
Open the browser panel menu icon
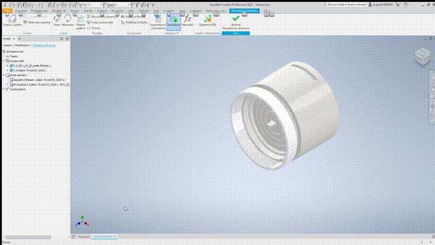(67, 39)
